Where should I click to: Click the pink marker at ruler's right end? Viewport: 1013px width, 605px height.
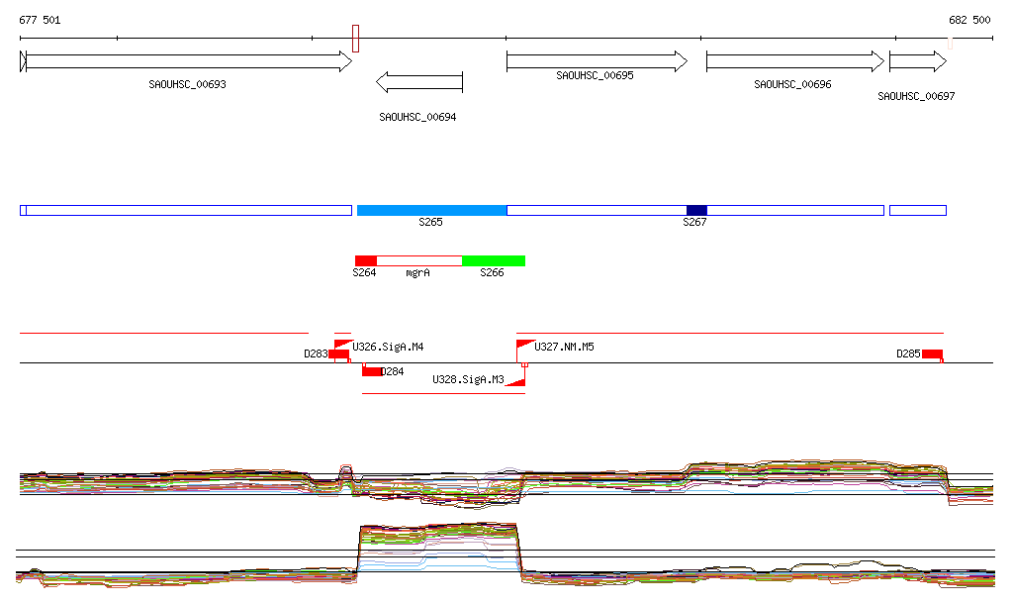[x=950, y=43]
